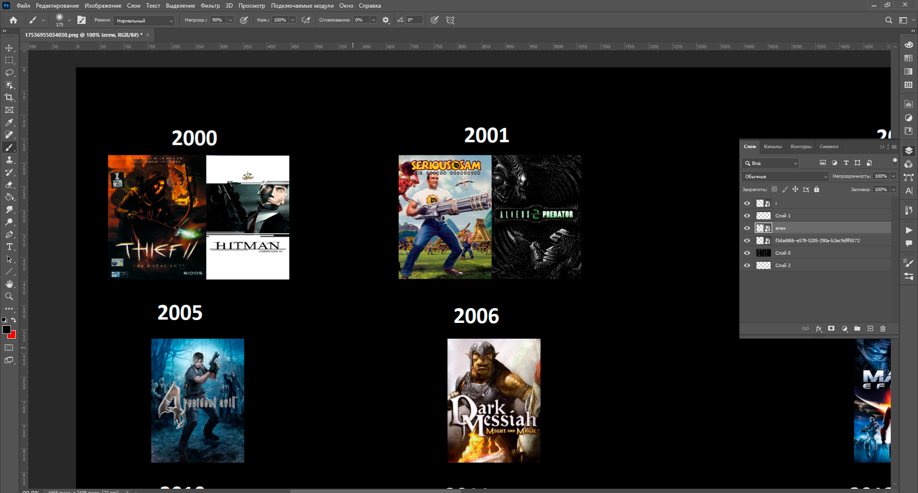The height and width of the screenshot is (493, 918).
Task: Click the brush angle input field
Action: [414, 20]
